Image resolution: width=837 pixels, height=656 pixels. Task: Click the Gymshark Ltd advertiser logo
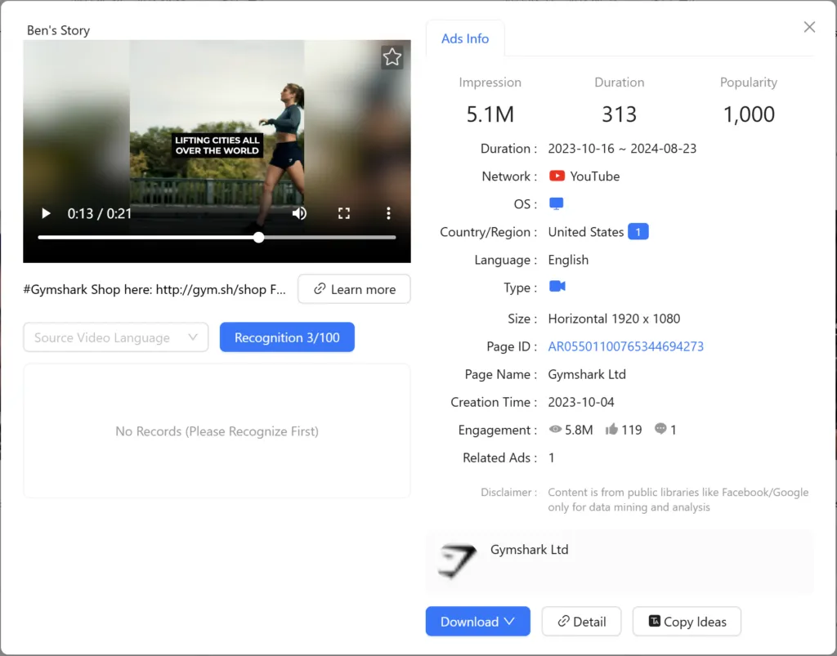[x=456, y=560]
